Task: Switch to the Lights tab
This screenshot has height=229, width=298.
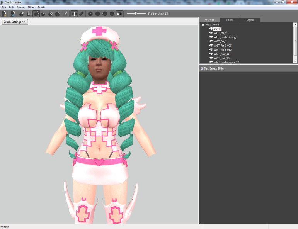Action: click(250, 20)
